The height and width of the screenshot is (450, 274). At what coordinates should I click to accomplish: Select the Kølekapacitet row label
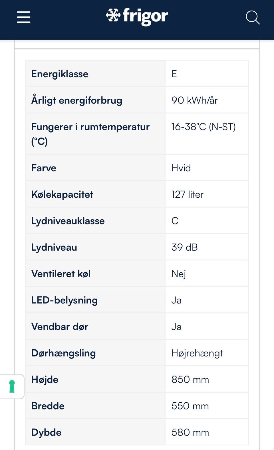point(62,194)
